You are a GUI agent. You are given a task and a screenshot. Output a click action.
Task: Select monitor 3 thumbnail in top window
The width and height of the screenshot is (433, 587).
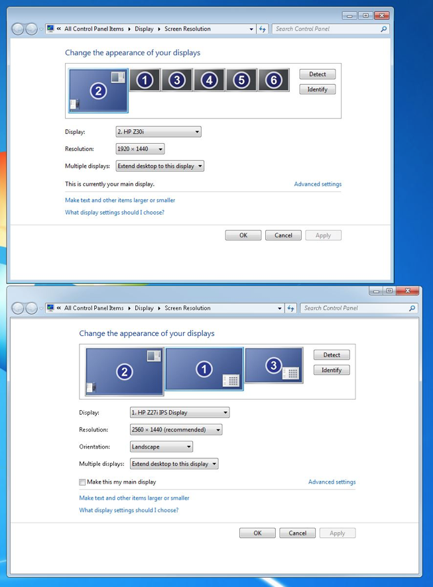click(x=177, y=80)
